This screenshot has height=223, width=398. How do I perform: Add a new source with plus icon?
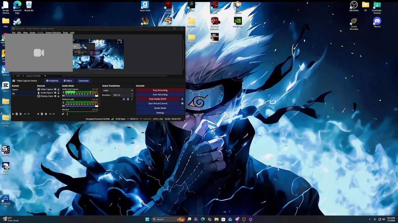click(x=38, y=114)
